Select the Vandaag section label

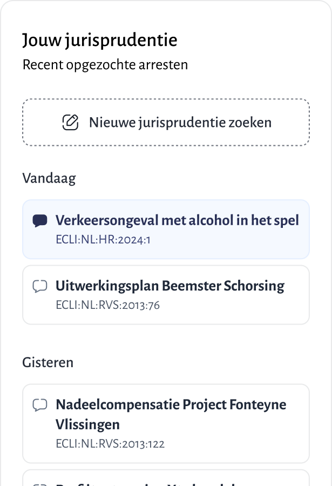49,178
